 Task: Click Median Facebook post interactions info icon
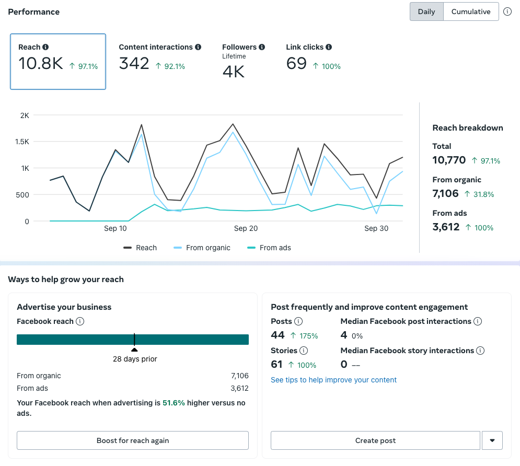[x=478, y=321]
